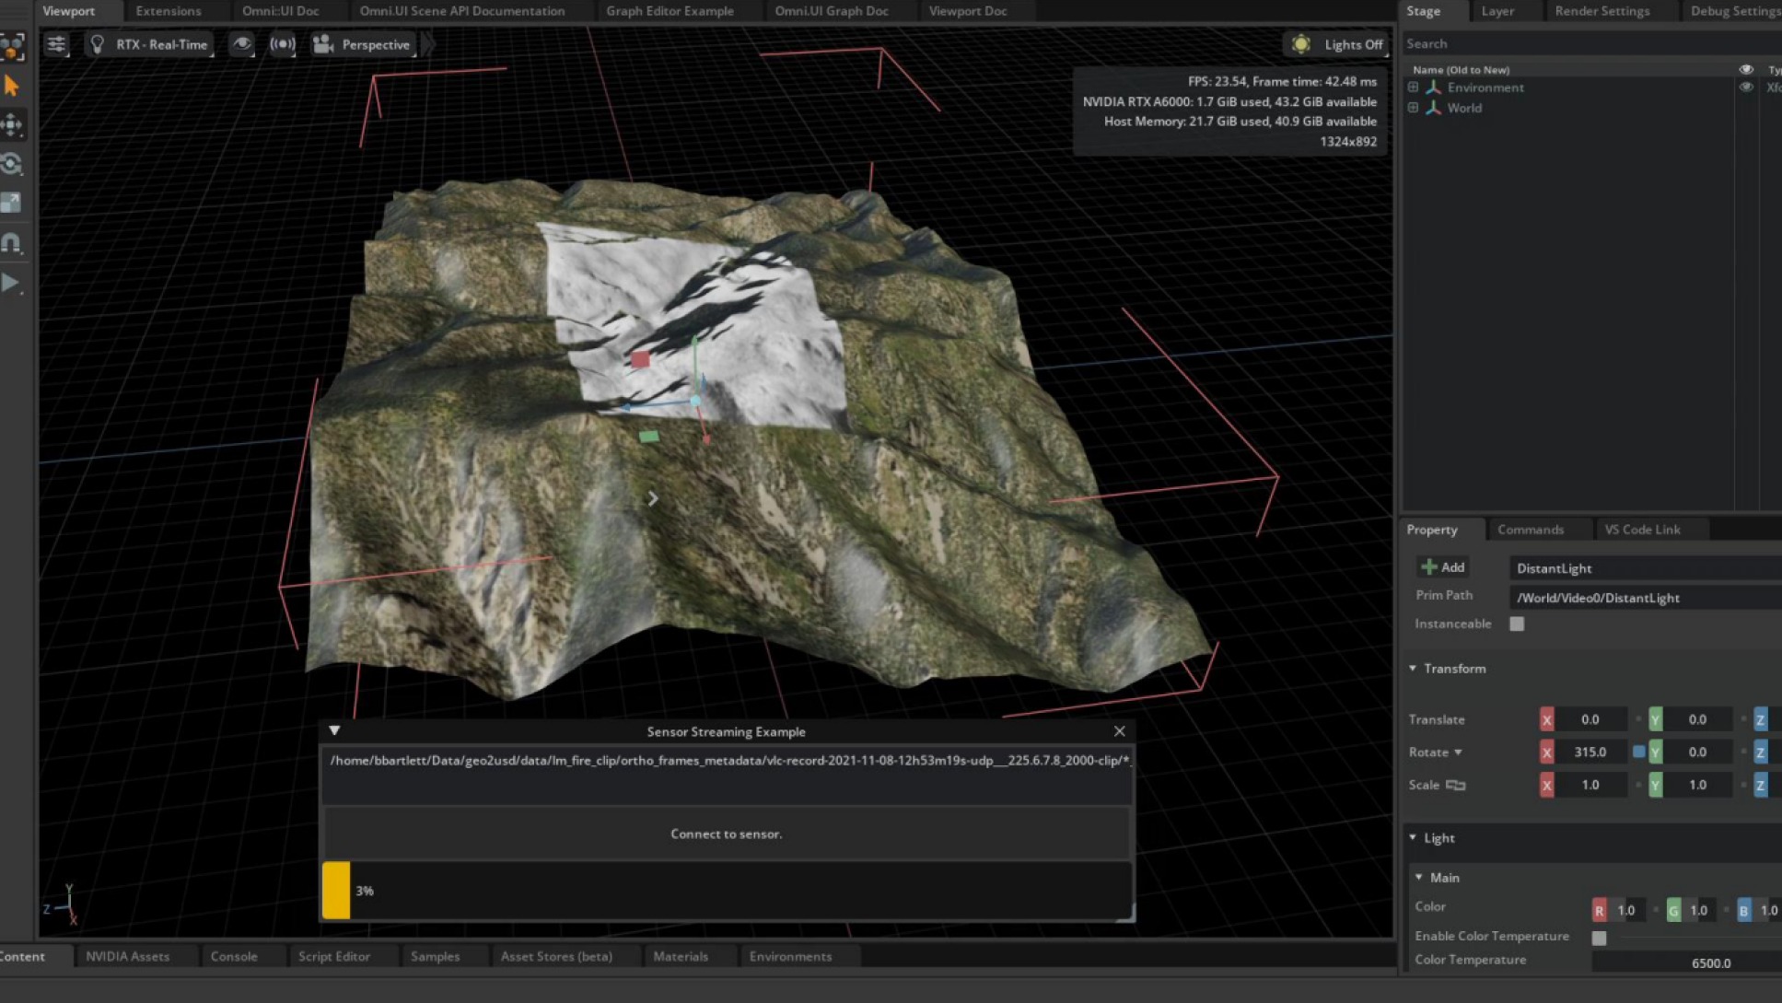This screenshot has width=1782, height=1003.
Task: Enable the Instanceable checkbox
Action: click(1517, 624)
